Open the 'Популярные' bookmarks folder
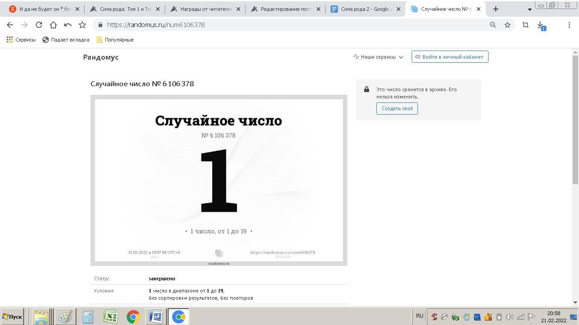 tap(115, 40)
